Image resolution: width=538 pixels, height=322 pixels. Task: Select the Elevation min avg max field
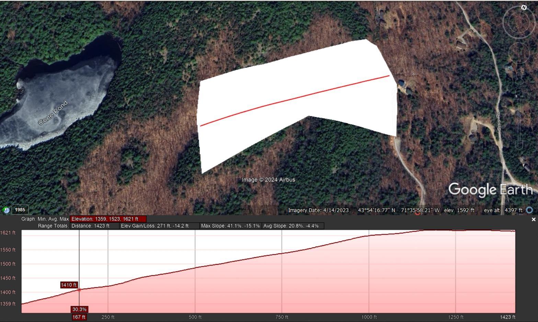click(x=108, y=219)
